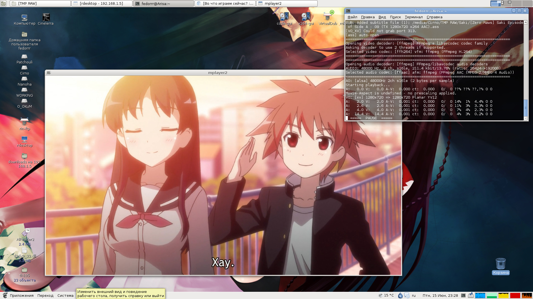
Task: Click the Deluge water-drop tray icon
Action: click(x=400, y=295)
